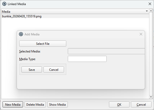Viewport: 154px width, 110px height.
Task: Close the Linked Media window
Action: coord(150,4)
